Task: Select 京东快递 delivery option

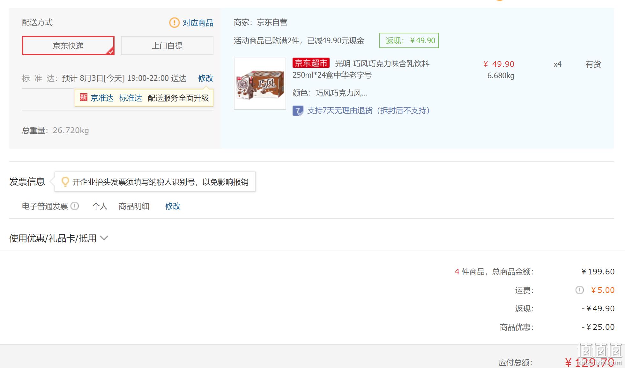Action: pyautogui.click(x=68, y=46)
